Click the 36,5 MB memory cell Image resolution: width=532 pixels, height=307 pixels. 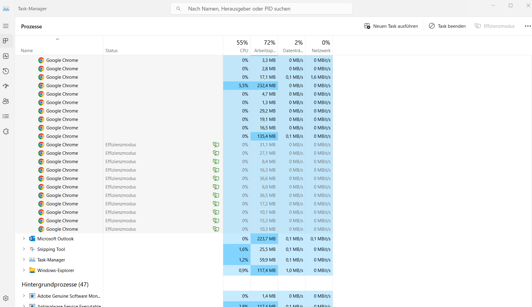264,195
